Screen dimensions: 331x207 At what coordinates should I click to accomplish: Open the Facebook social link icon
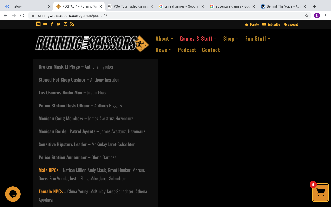tap(52, 24)
